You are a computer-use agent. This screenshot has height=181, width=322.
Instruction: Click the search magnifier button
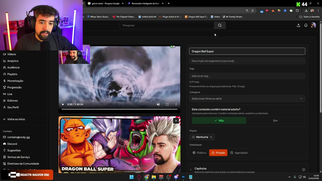click(220, 25)
